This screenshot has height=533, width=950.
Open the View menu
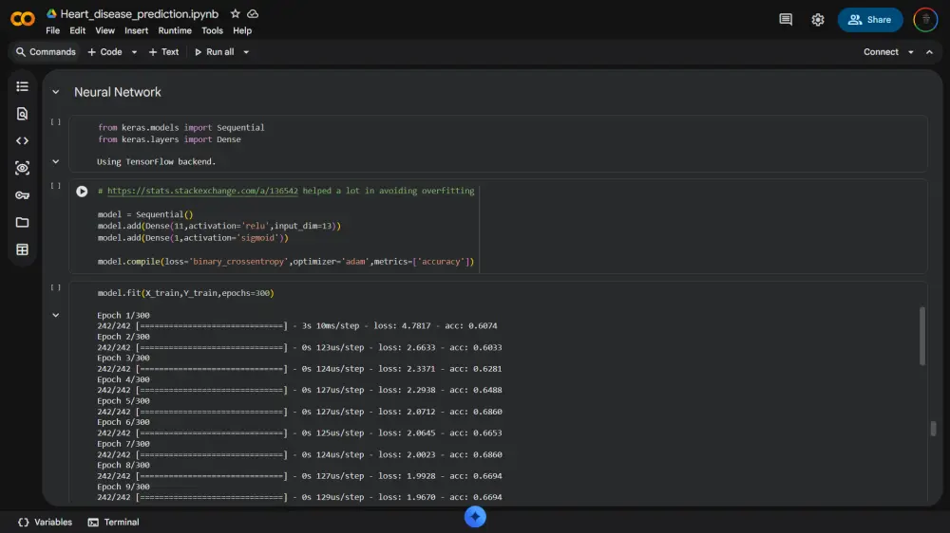(x=104, y=30)
